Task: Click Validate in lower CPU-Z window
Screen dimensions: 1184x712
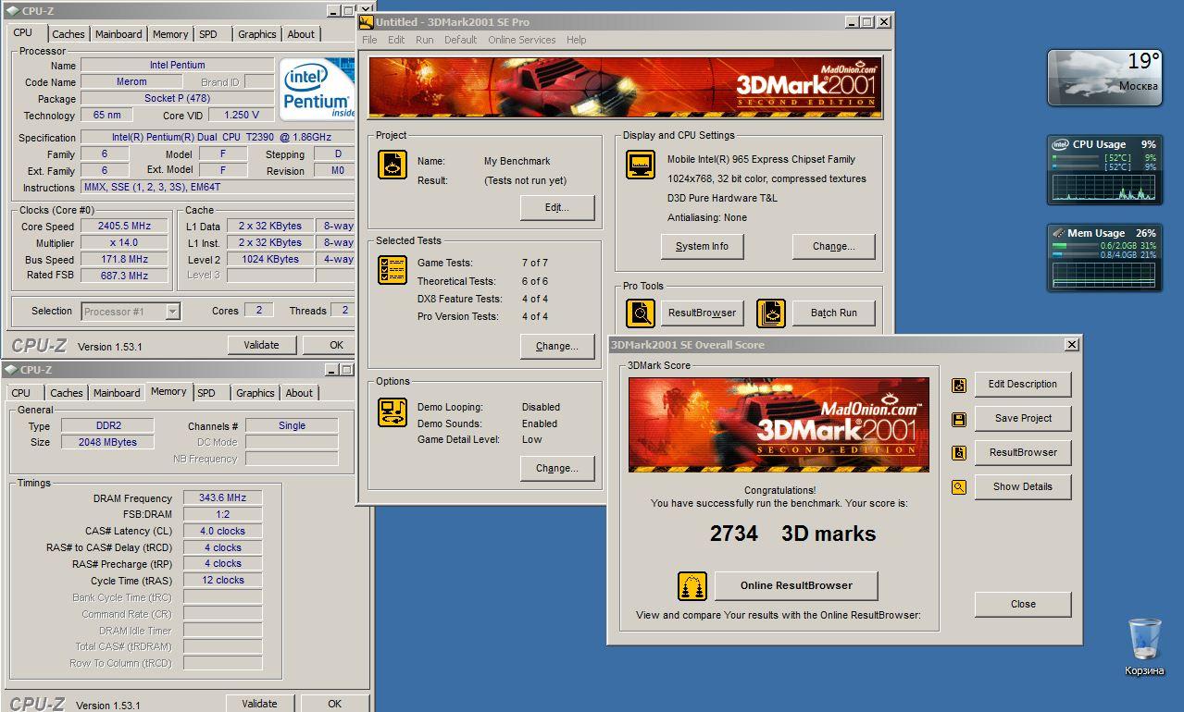Action: [x=259, y=704]
